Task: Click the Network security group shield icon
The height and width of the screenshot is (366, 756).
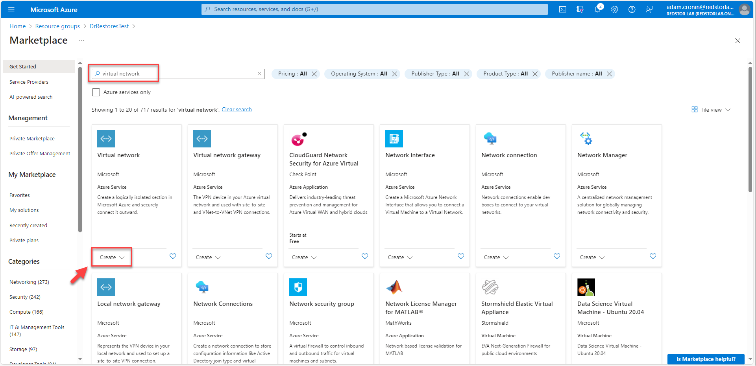Action: point(298,287)
